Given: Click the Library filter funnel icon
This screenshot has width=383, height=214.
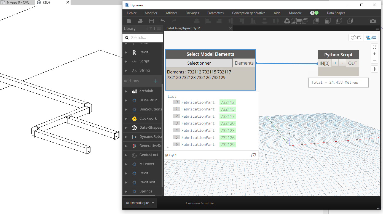Looking at the screenshot, I should [151, 28].
